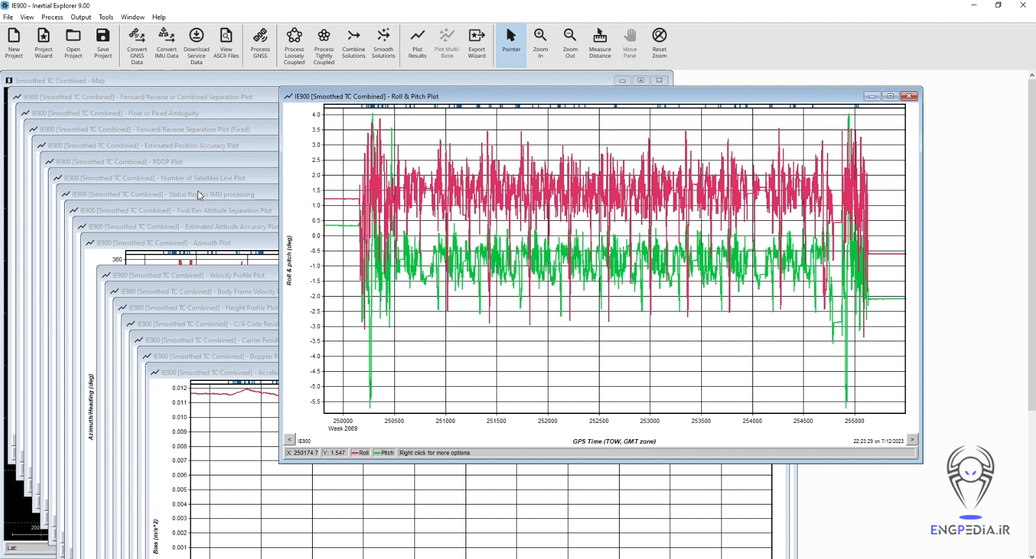Open Project toolbar icon
Image resolution: width=1036 pixels, height=559 pixels.
point(73,44)
